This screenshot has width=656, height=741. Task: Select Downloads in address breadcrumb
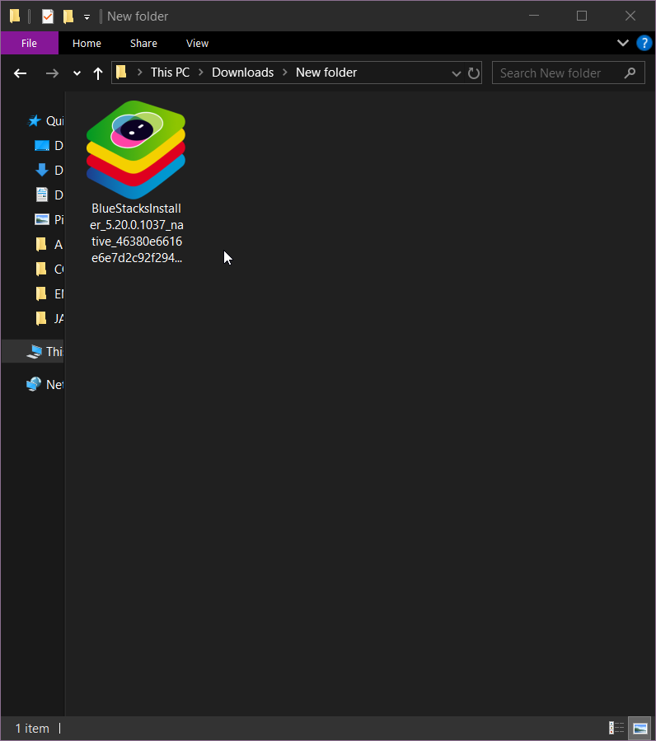pyautogui.click(x=242, y=73)
